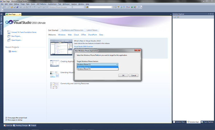Click the Copy toolbar icon
This screenshot has width=215, height=130.
[24, 7]
